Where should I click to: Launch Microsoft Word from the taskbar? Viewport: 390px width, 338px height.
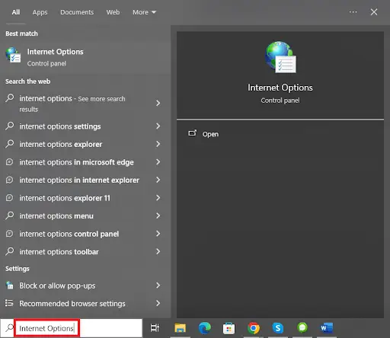[326, 328]
